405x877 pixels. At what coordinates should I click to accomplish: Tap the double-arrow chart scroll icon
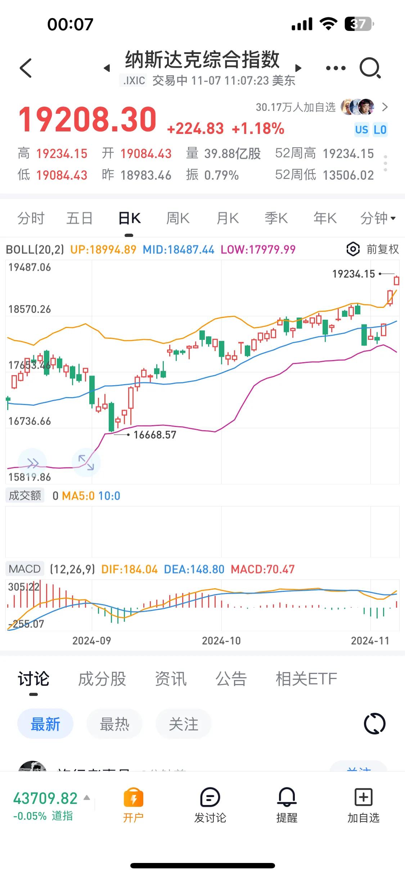point(32,462)
